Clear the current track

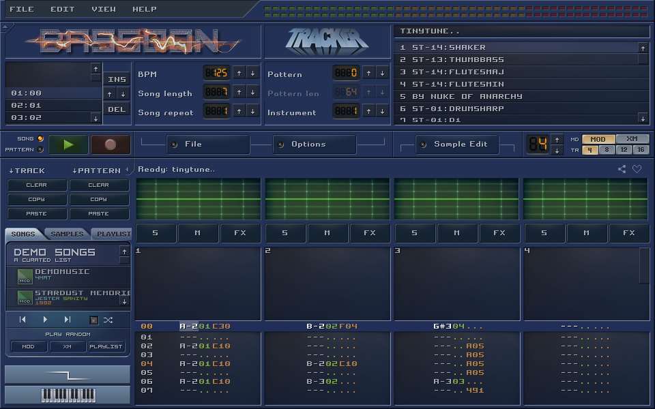pyautogui.click(x=37, y=185)
